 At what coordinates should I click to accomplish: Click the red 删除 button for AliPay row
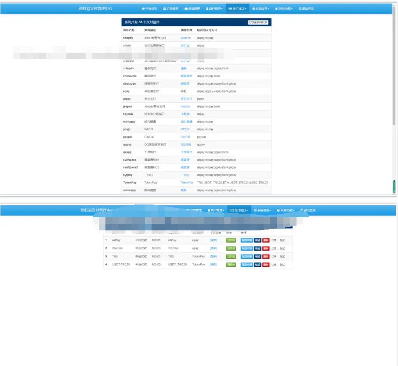coord(266,240)
